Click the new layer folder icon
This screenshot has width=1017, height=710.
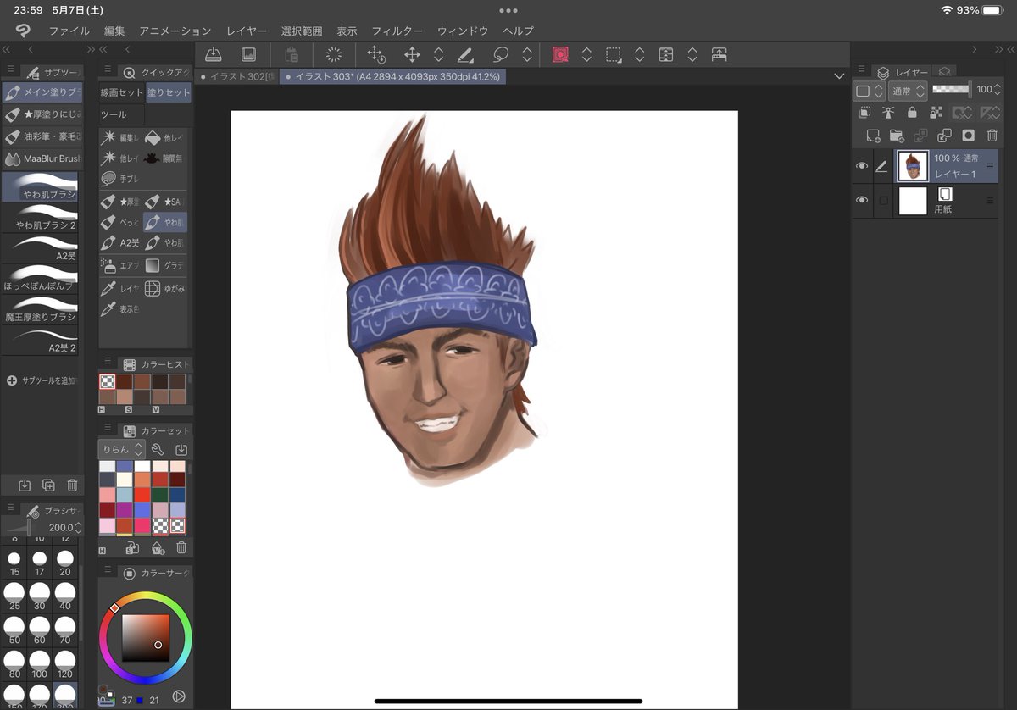click(x=897, y=136)
